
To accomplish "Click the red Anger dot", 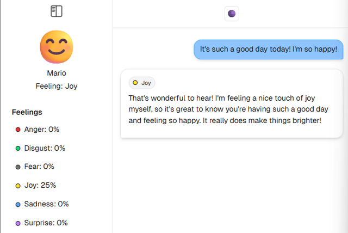I will click(18, 130).
